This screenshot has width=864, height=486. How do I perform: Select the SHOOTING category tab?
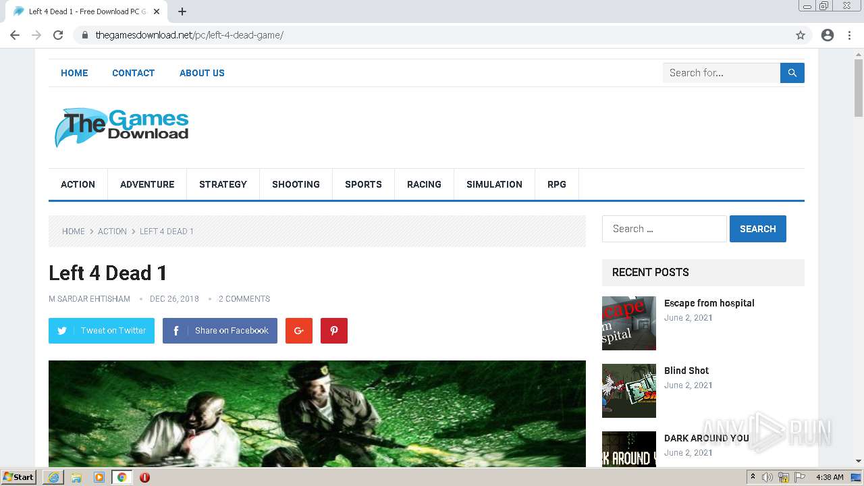(296, 184)
